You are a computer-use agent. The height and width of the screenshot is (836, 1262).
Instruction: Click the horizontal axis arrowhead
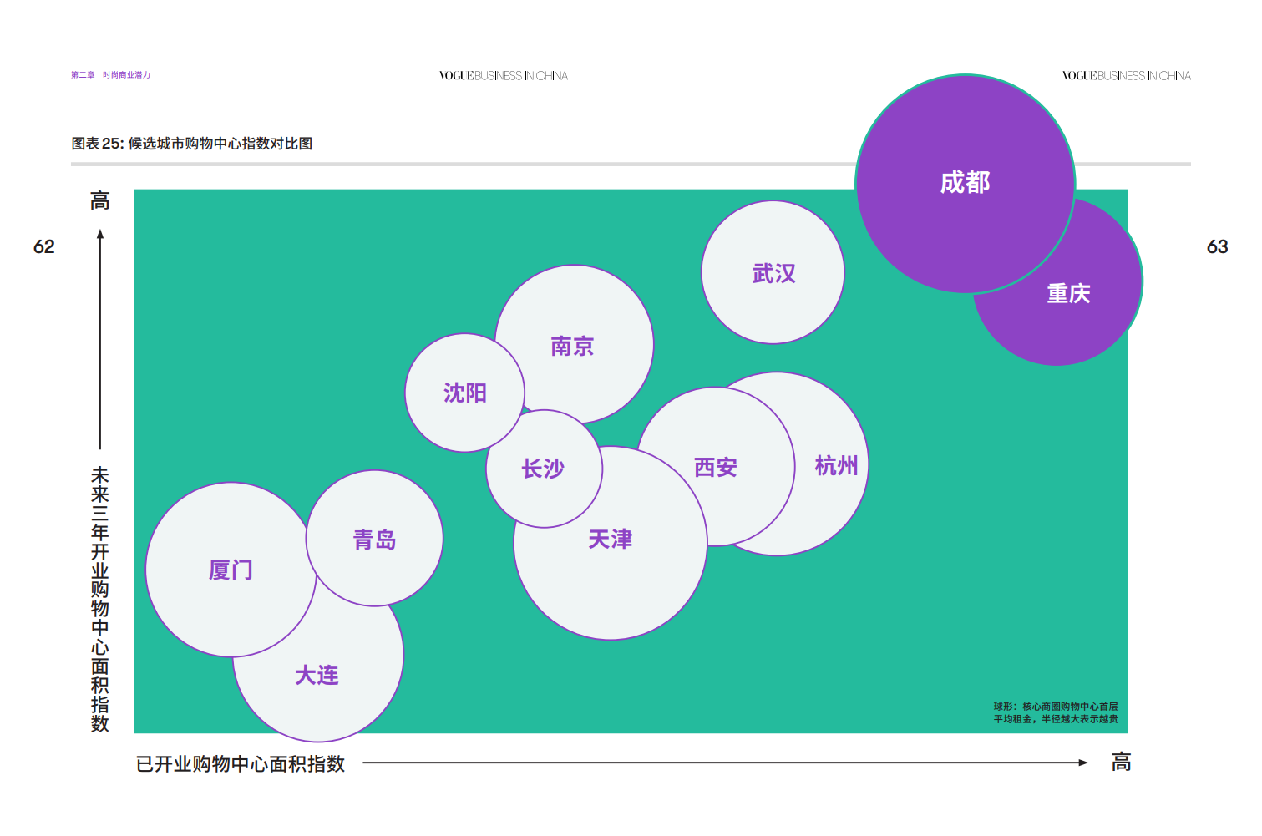[1082, 763]
